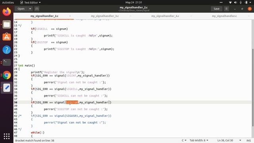
Task: Switch to my_signalhandler.c tab
Action: tap(224, 16)
